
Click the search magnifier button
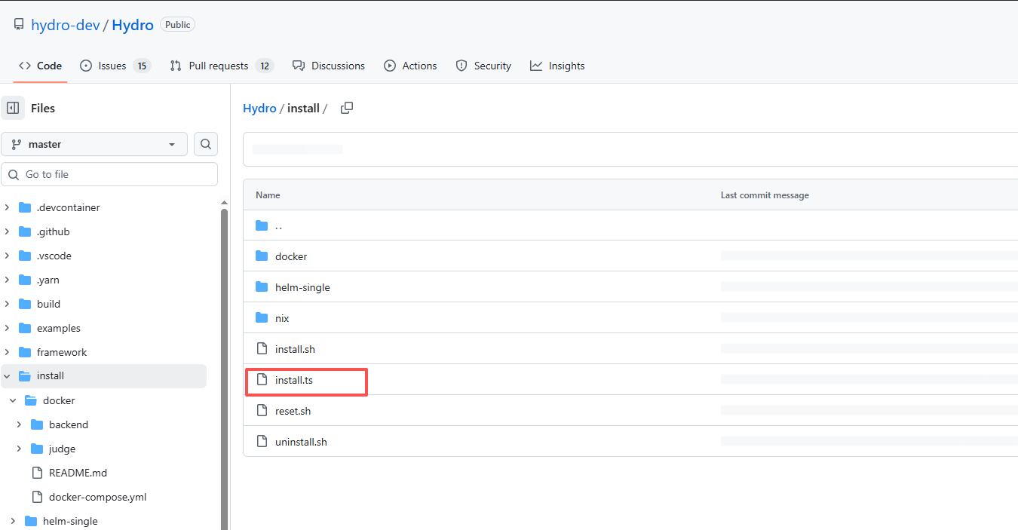[206, 144]
